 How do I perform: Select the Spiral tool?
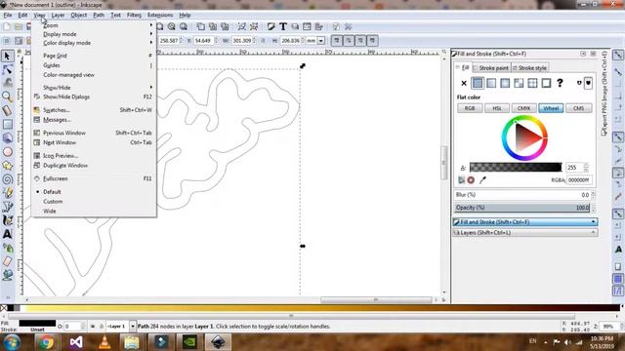pyautogui.click(x=7, y=179)
